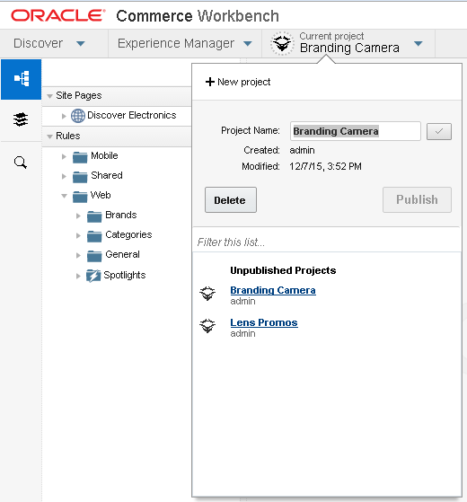Click the Filter this list field

point(327,242)
